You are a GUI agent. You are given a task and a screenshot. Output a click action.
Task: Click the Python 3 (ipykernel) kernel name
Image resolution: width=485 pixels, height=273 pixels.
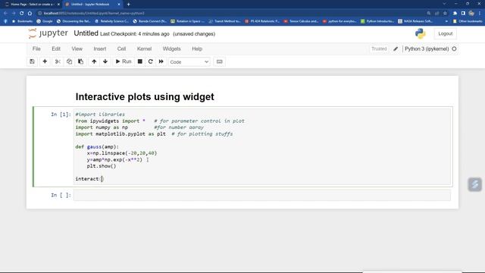pos(427,49)
